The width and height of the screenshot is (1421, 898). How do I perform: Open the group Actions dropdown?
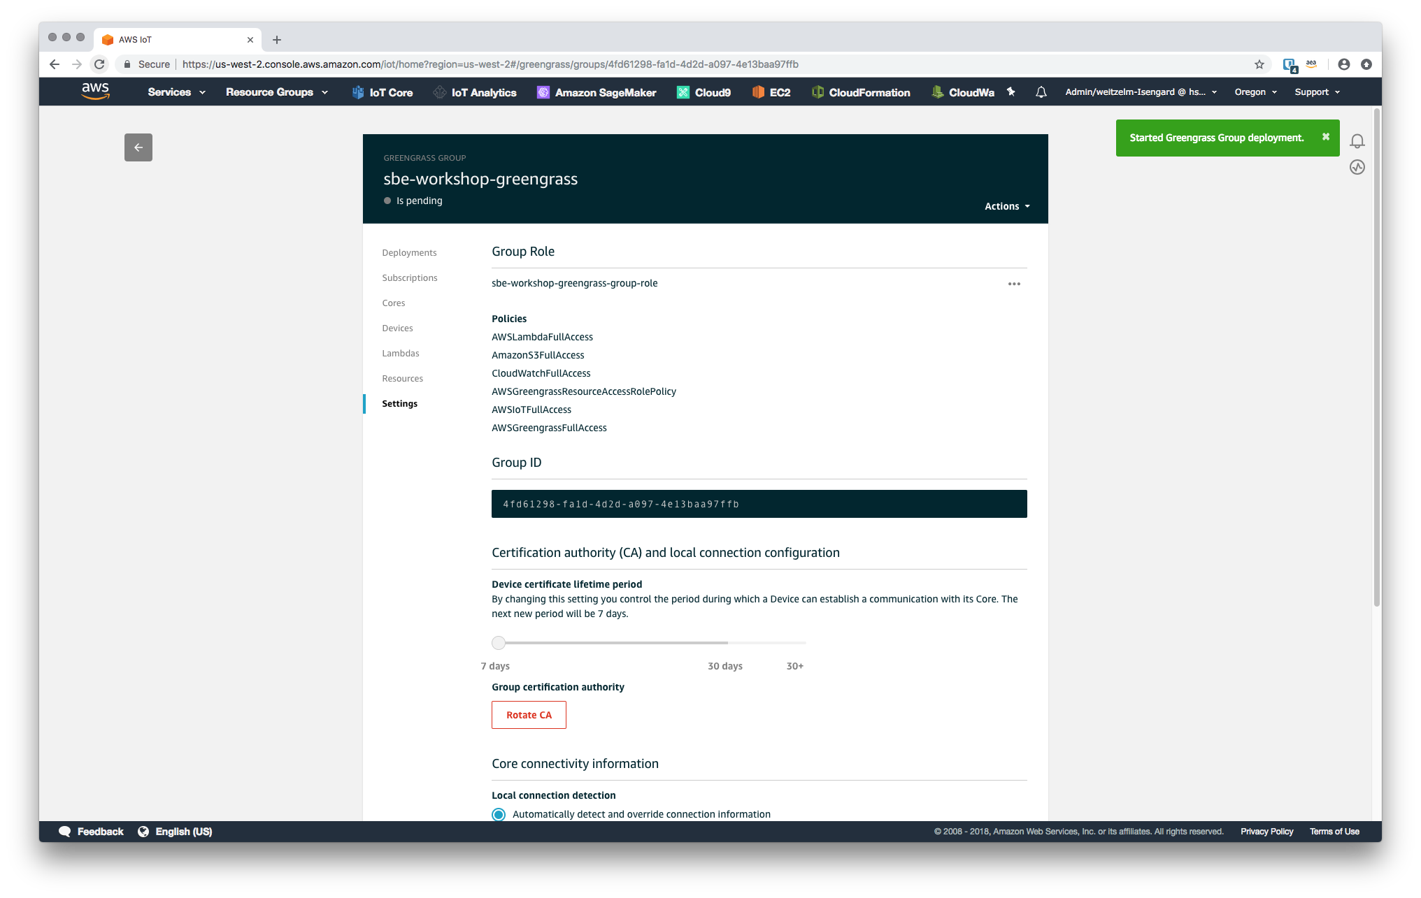coord(1007,206)
